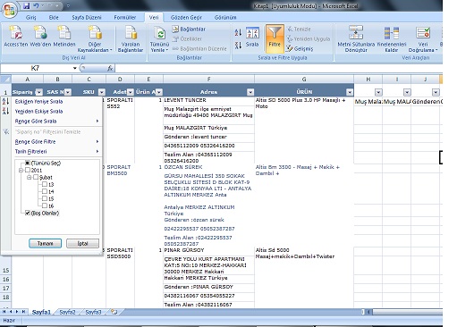
Task: Open the SKU column filter dropdown
Action: (102, 92)
